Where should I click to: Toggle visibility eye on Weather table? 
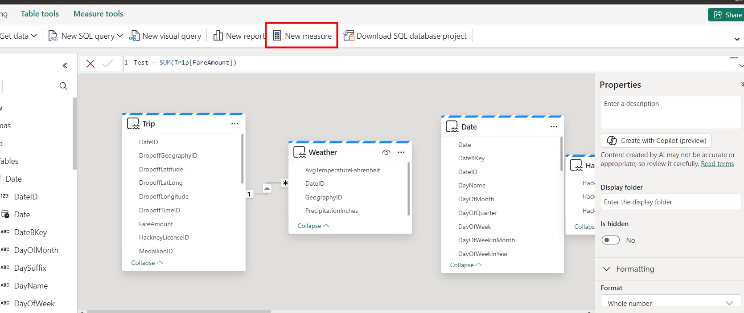[386, 152]
